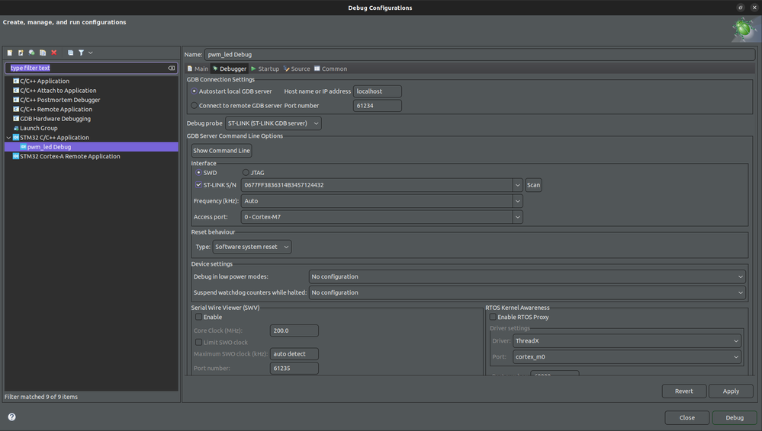Image resolution: width=762 pixels, height=431 pixels.
Task: Open ST-LINK serial number dropdown
Action: click(518, 185)
